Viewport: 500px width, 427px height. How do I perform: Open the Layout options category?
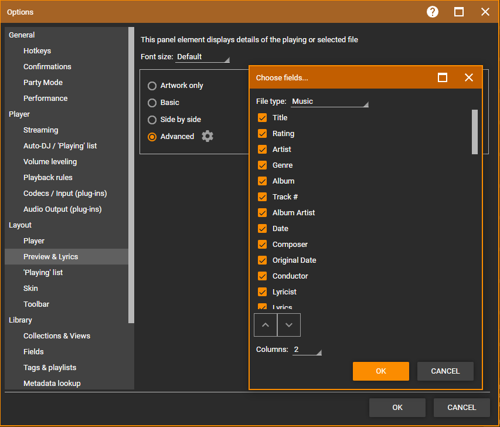point(20,225)
